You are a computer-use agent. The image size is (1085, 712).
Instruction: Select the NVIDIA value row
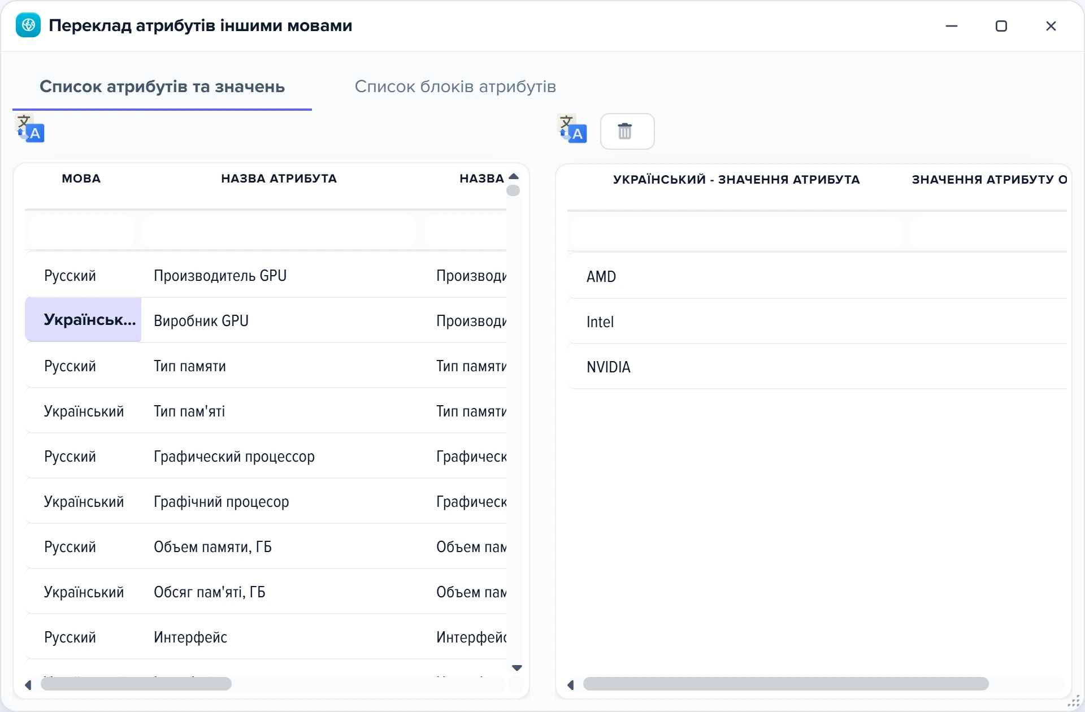(817, 367)
